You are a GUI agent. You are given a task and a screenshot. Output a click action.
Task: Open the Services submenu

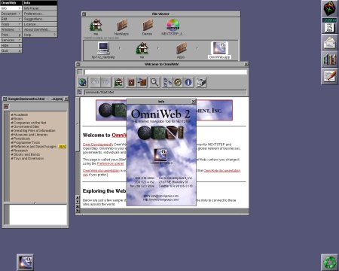(x=11, y=40)
